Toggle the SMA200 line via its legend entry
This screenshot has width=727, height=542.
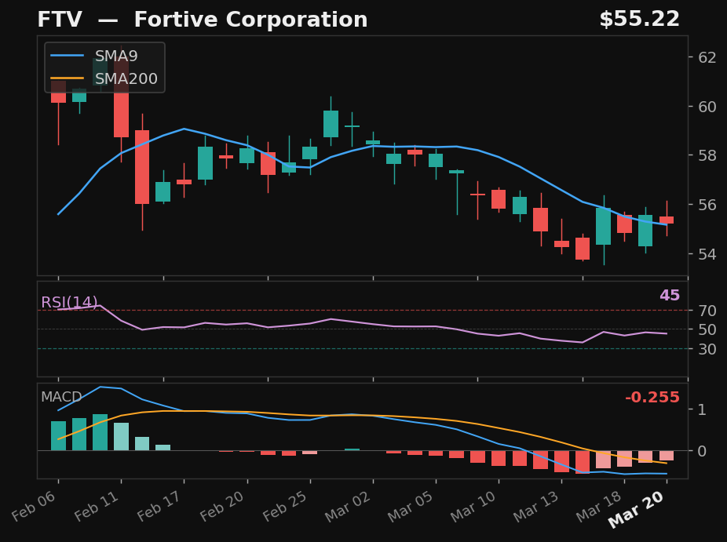126,78
